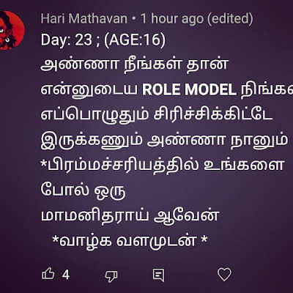The width and height of the screenshot is (293, 293).
Task: Open Hari Mathavan's red profile avatar
Action: pyautogui.click(x=11, y=30)
